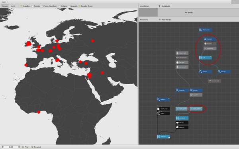Select the longitude lookup node
The height and width of the screenshot is (149, 239).
[x=182, y=90]
